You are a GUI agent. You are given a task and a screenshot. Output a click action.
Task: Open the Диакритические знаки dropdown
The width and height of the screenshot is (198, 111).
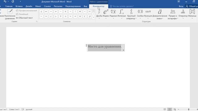pyautogui.click(x=160, y=14)
